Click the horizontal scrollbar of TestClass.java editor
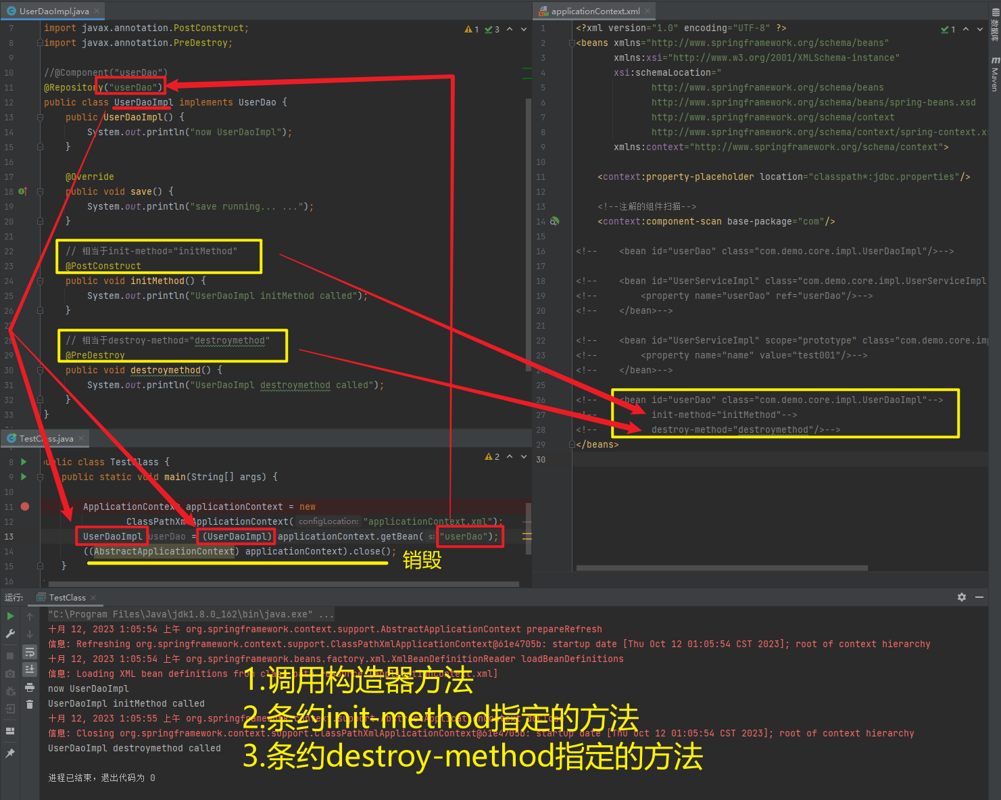This screenshot has width=1001, height=800. [284, 584]
